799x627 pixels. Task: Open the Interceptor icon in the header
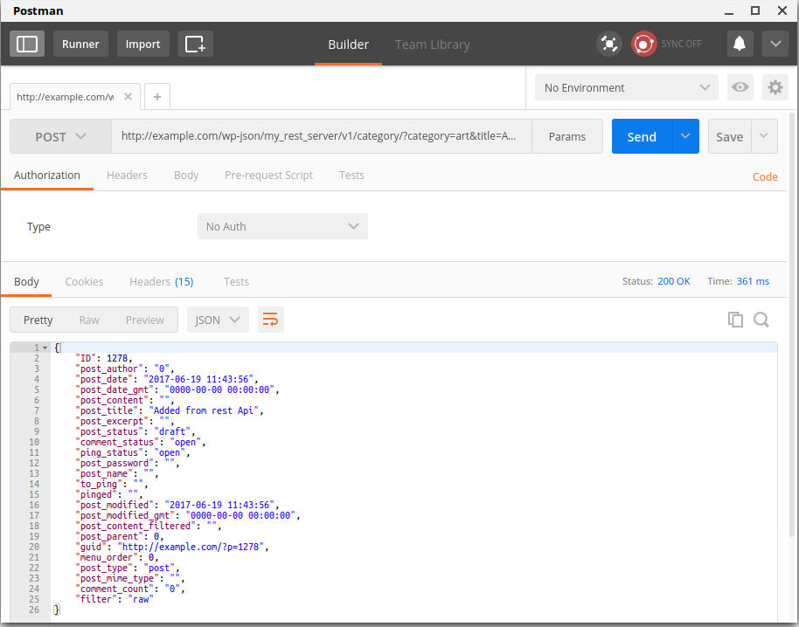tap(609, 43)
